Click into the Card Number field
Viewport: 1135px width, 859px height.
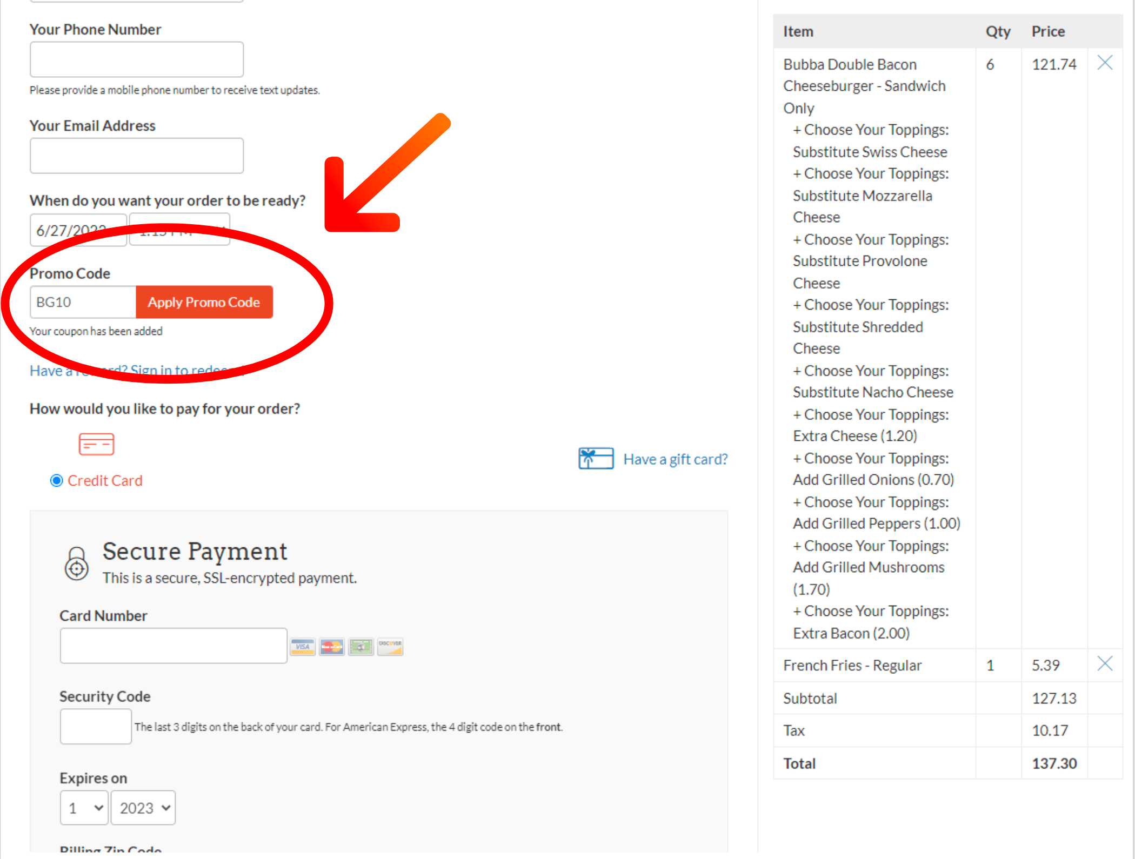click(173, 646)
